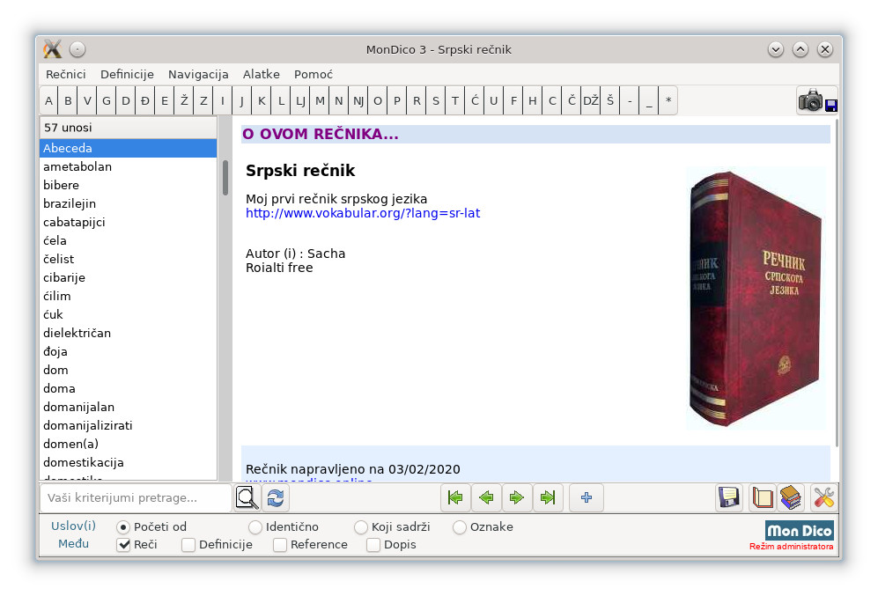Filter entries by letter Š

coord(610,100)
